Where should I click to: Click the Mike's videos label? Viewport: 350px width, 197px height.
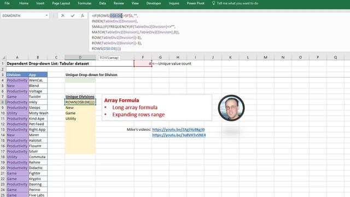pos(139,130)
